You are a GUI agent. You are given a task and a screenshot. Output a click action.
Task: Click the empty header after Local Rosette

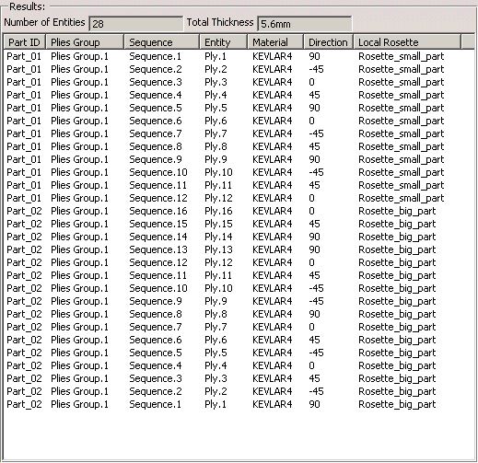(468, 42)
